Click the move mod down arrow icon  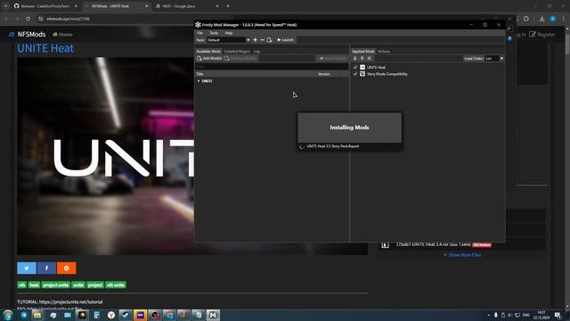click(x=355, y=58)
